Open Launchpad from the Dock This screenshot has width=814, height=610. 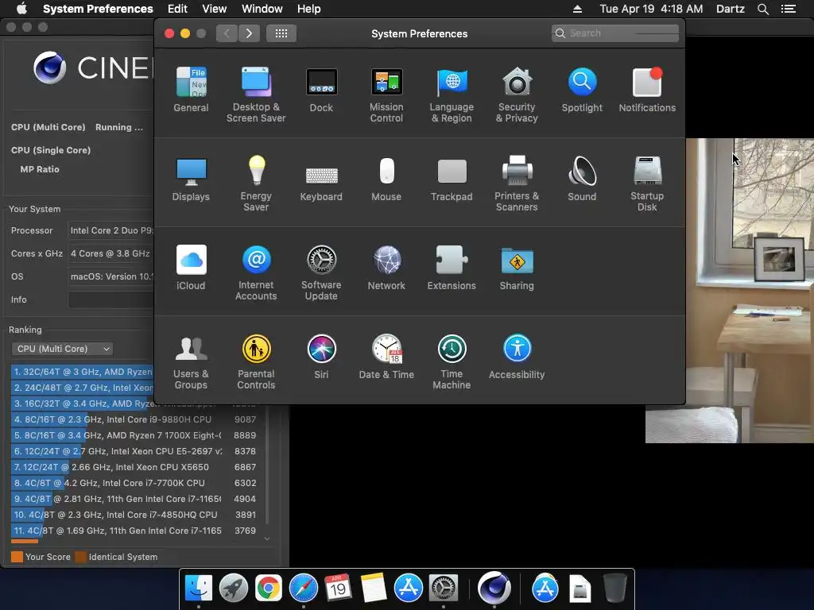pos(234,589)
